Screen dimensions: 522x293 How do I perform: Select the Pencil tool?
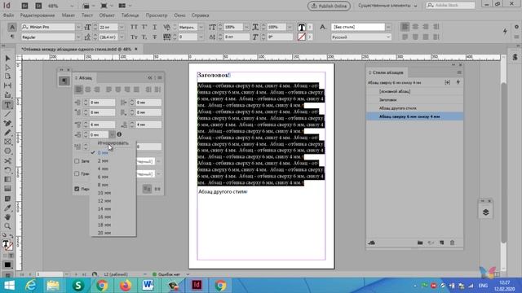7,133
